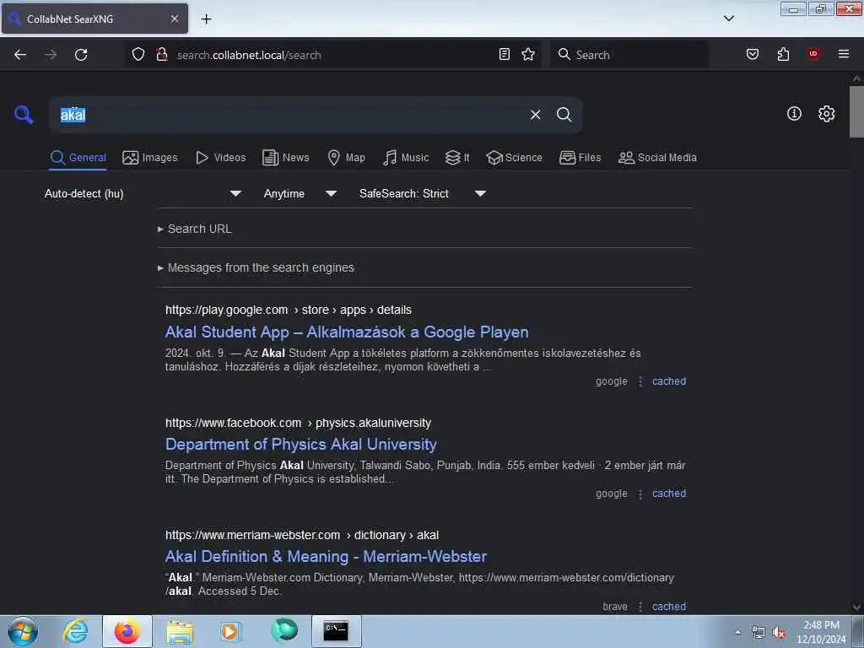Switch to the Science search tab
864x648 pixels.
coord(514,158)
